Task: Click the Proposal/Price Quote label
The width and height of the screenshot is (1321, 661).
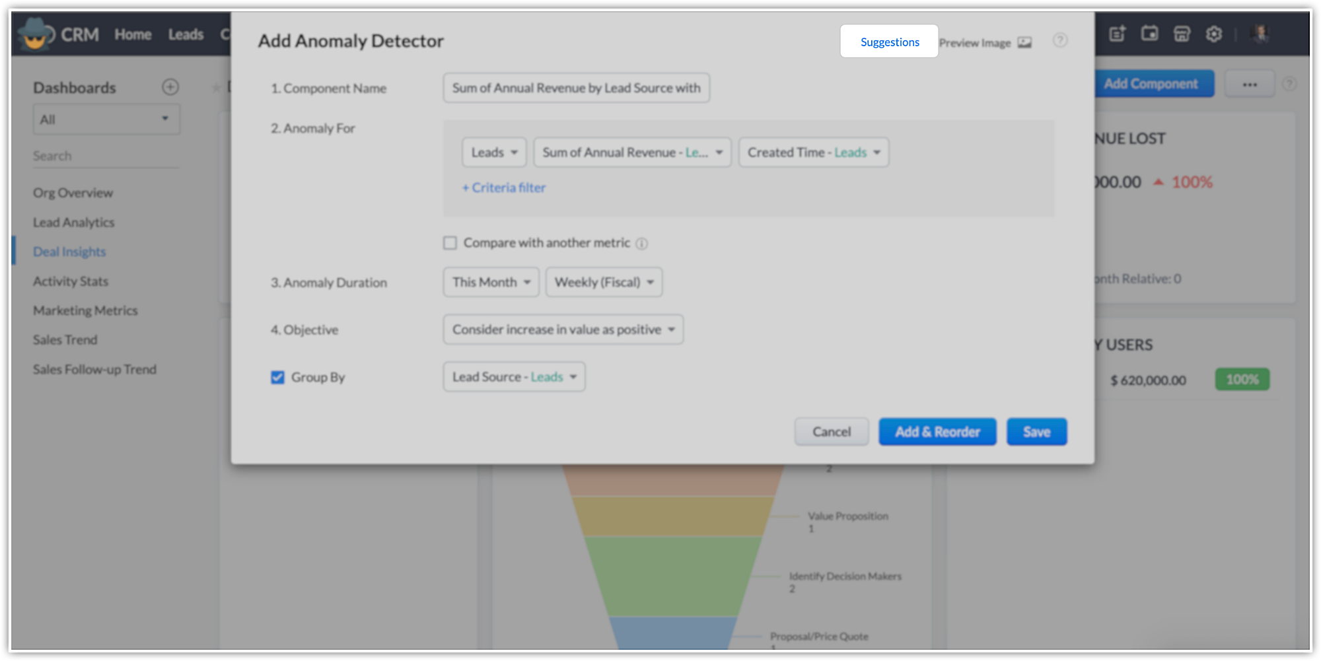Action: pyautogui.click(x=819, y=636)
